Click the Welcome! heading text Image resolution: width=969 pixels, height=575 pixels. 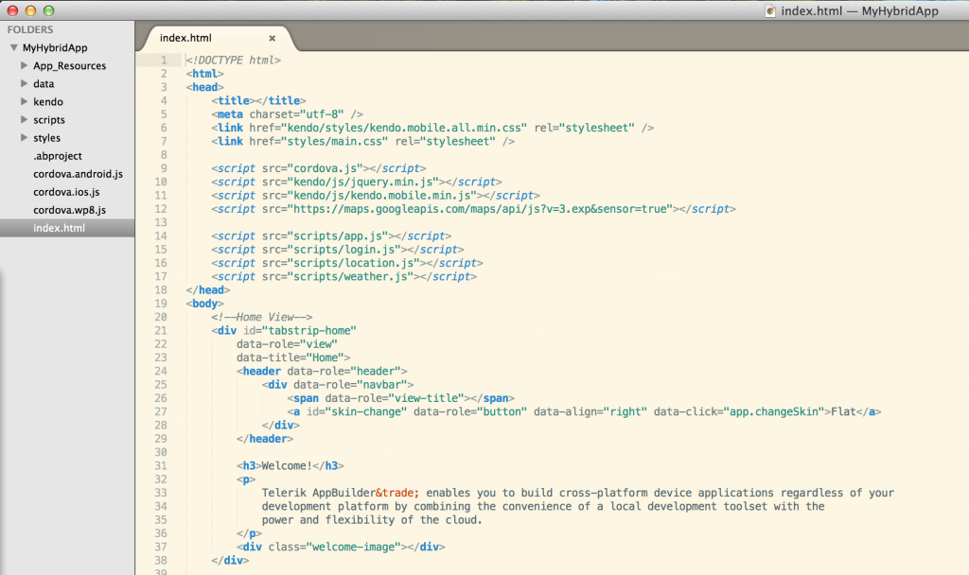287,465
